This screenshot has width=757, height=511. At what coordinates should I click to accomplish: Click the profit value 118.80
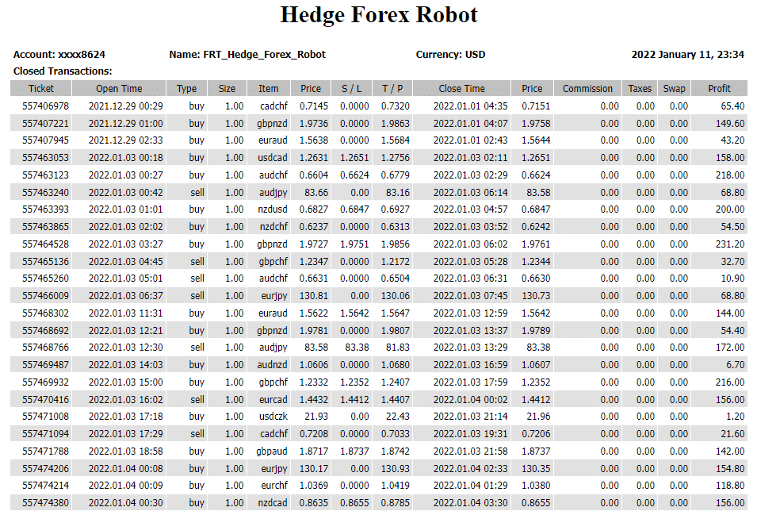730,486
